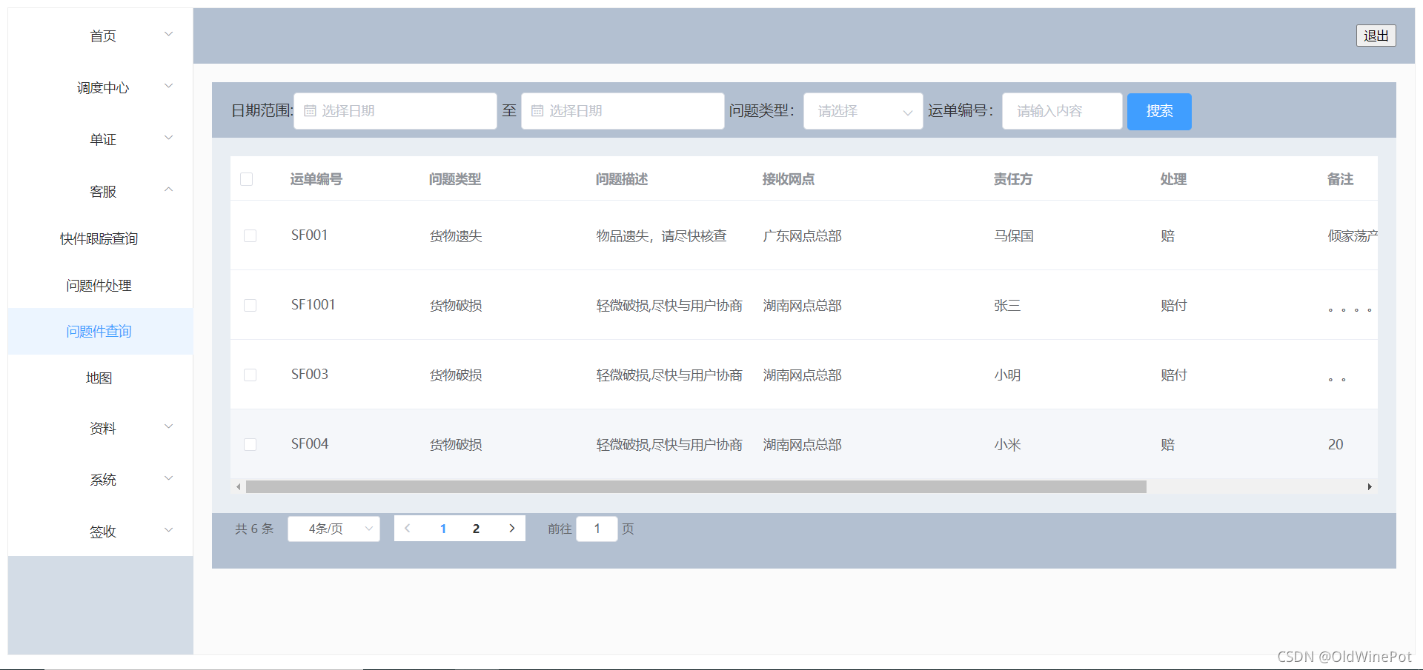This screenshot has width=1423, height=670.
Task: Click calendar icon in start date field
Action: [310, 111]
